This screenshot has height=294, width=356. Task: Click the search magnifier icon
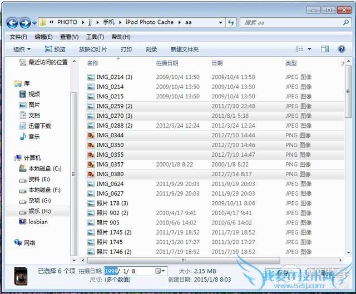(346, 22)
